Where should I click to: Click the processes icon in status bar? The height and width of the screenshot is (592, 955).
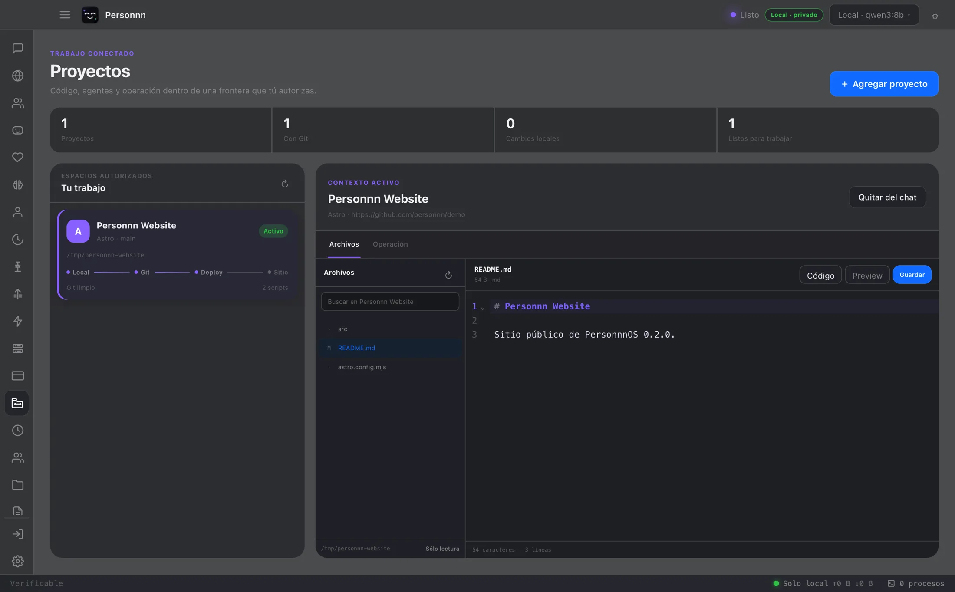[891, 583]
